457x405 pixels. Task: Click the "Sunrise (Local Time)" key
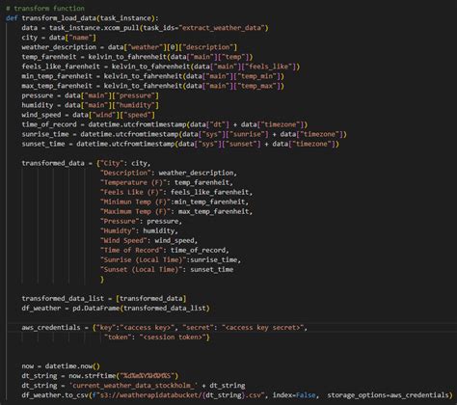point(144,259)
